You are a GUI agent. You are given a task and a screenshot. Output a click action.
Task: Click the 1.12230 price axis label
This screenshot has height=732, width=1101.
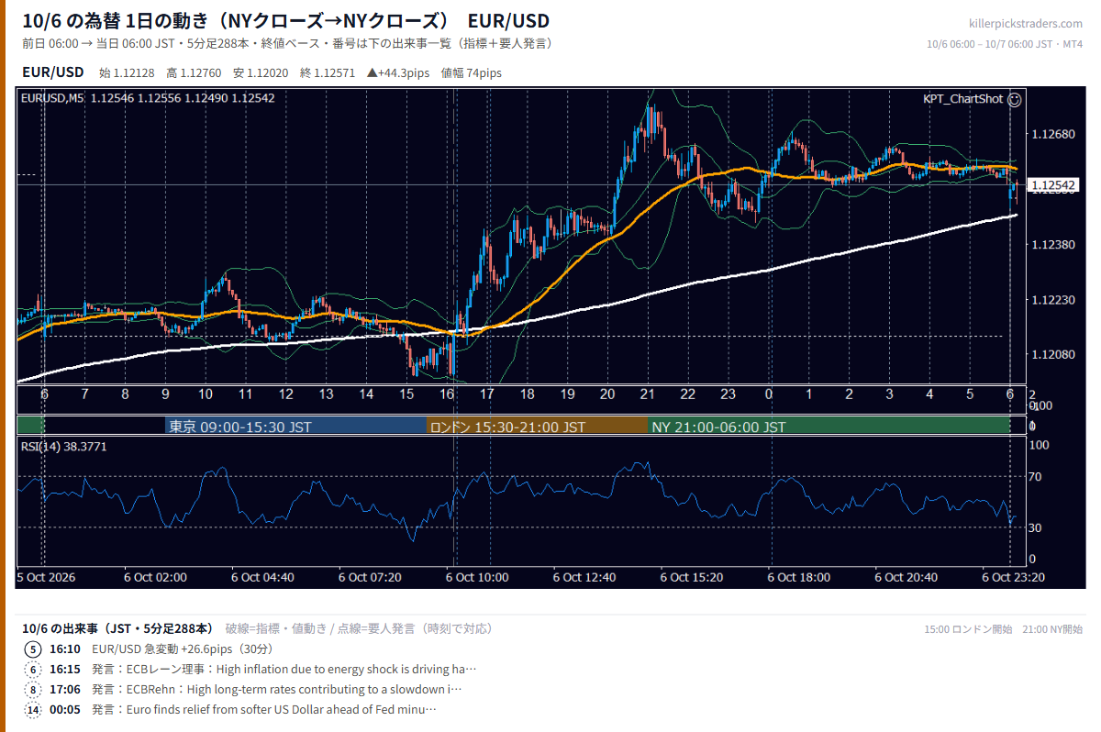pyautogui.click(x=1052, y=300)
